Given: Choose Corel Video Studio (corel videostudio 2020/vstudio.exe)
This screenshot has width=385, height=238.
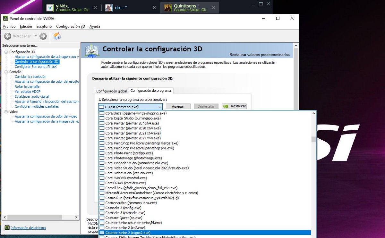Looking at the screenshot, I should point(205,168).
